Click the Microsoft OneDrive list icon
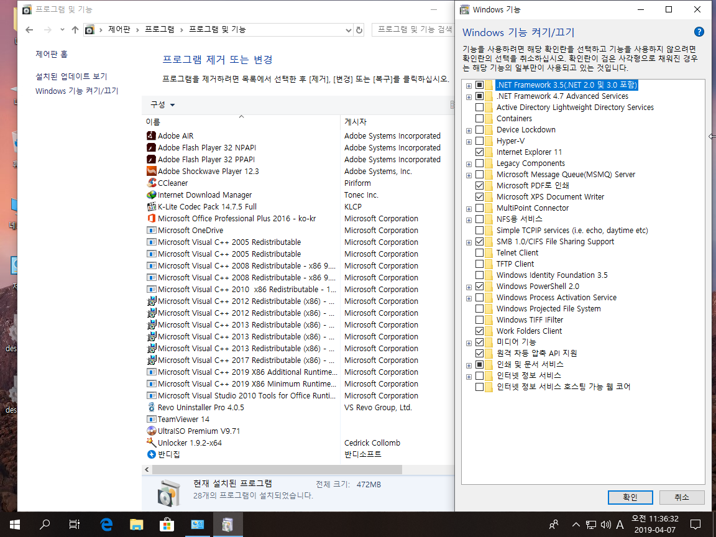This screenshot has width=716, height=537. click(151, 230)
